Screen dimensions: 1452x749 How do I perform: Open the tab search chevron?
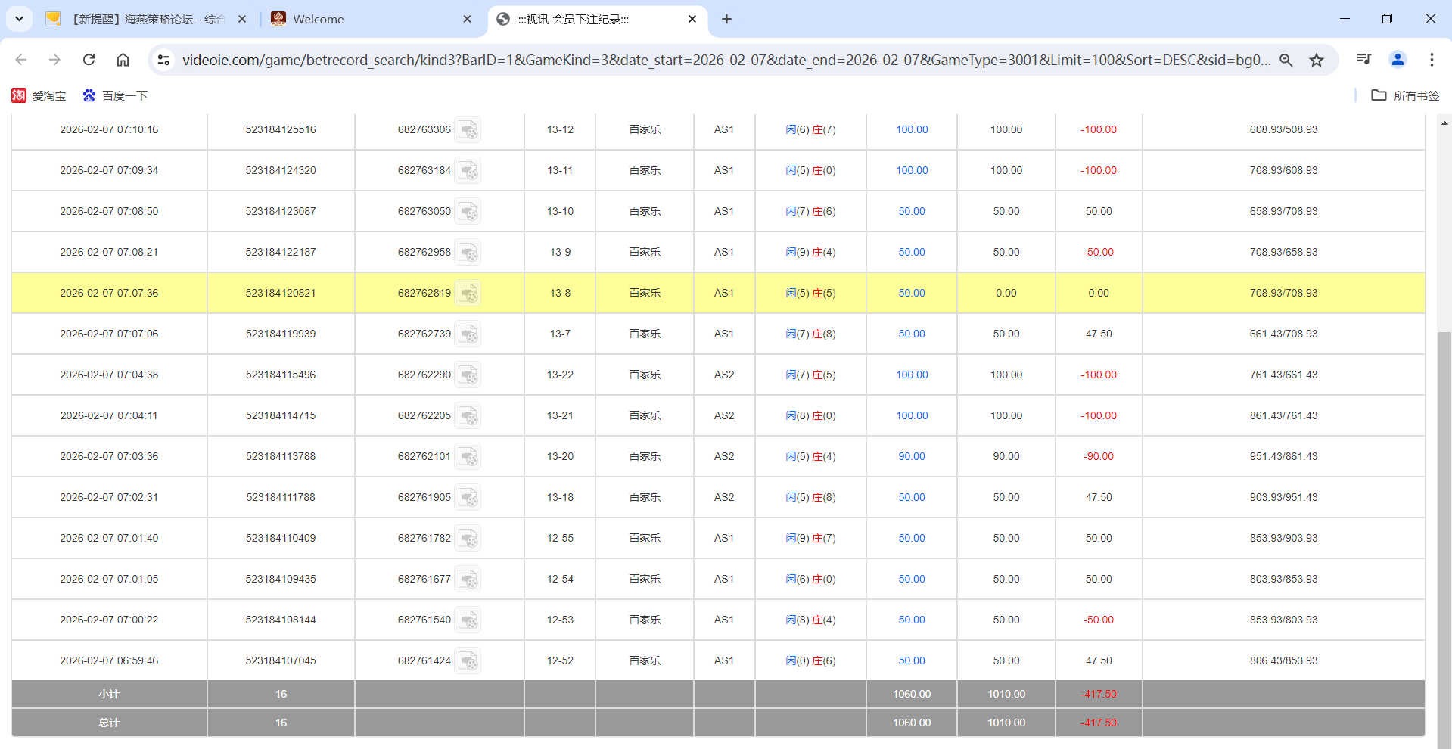(x=19, y=19)
